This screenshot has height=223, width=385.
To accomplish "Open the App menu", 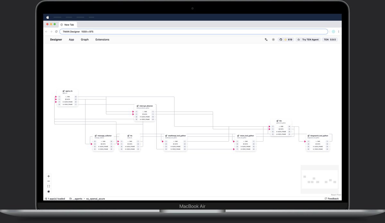I will pyautogui.click(x=71, y=39).
